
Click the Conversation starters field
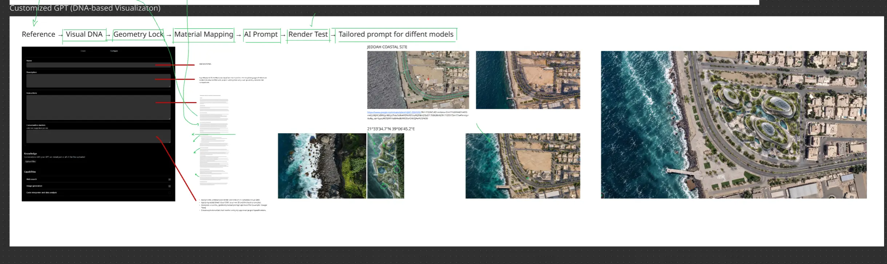pyautogui.click(x=98, y=136)
